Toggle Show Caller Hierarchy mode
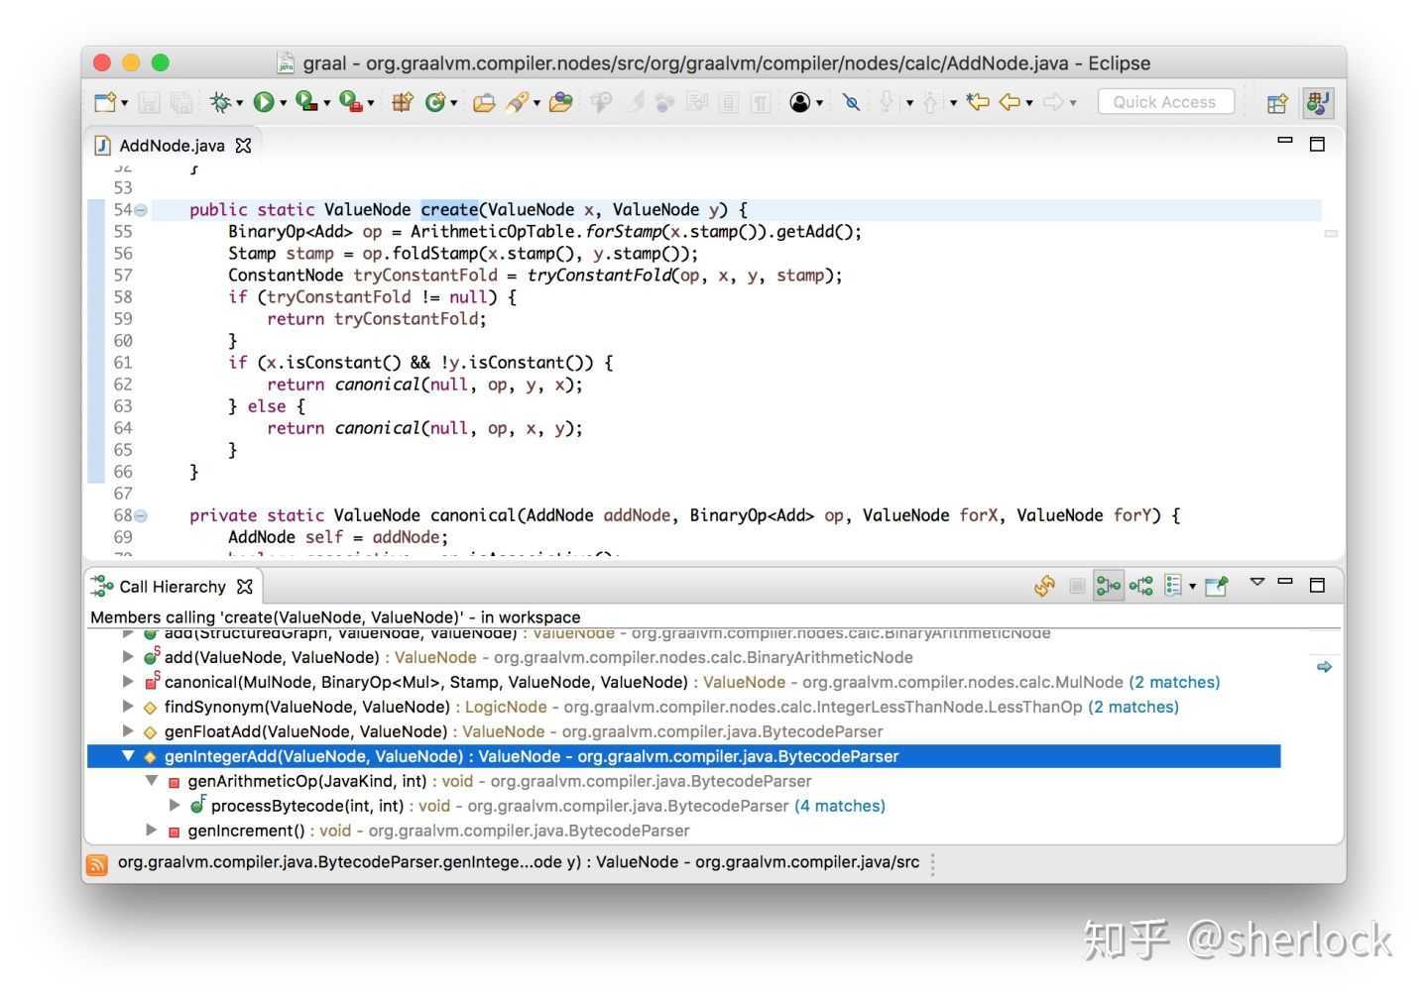This screenshot has height=1000, width=1428. point(1108,587)
